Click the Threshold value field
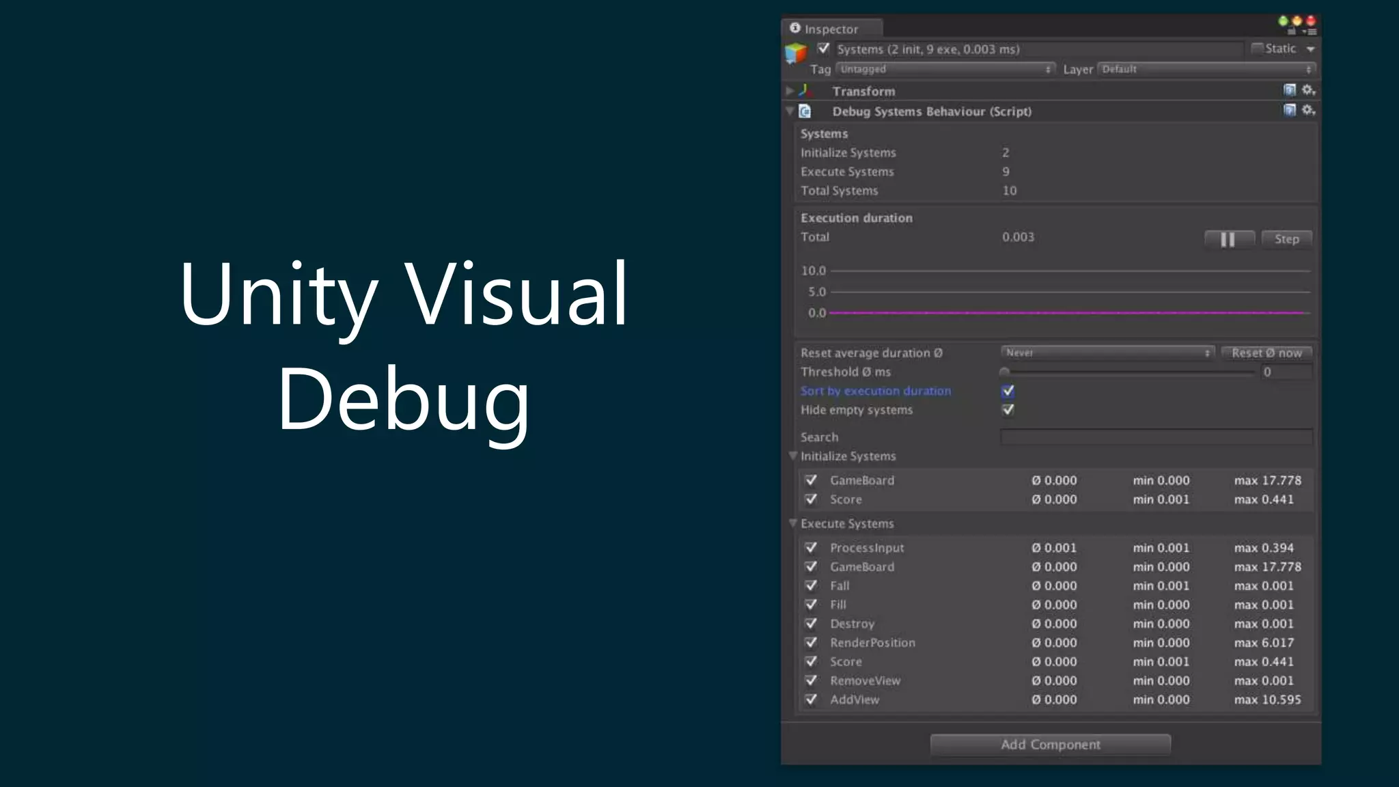This screenshot has width=1399, height=787. 1287,372
